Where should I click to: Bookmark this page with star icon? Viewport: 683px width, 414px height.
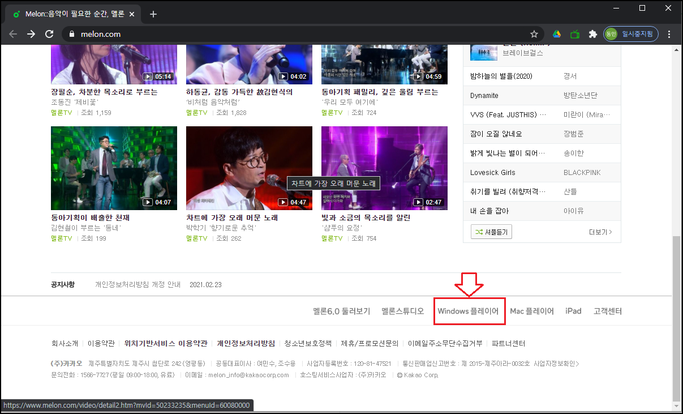[534, 34]
